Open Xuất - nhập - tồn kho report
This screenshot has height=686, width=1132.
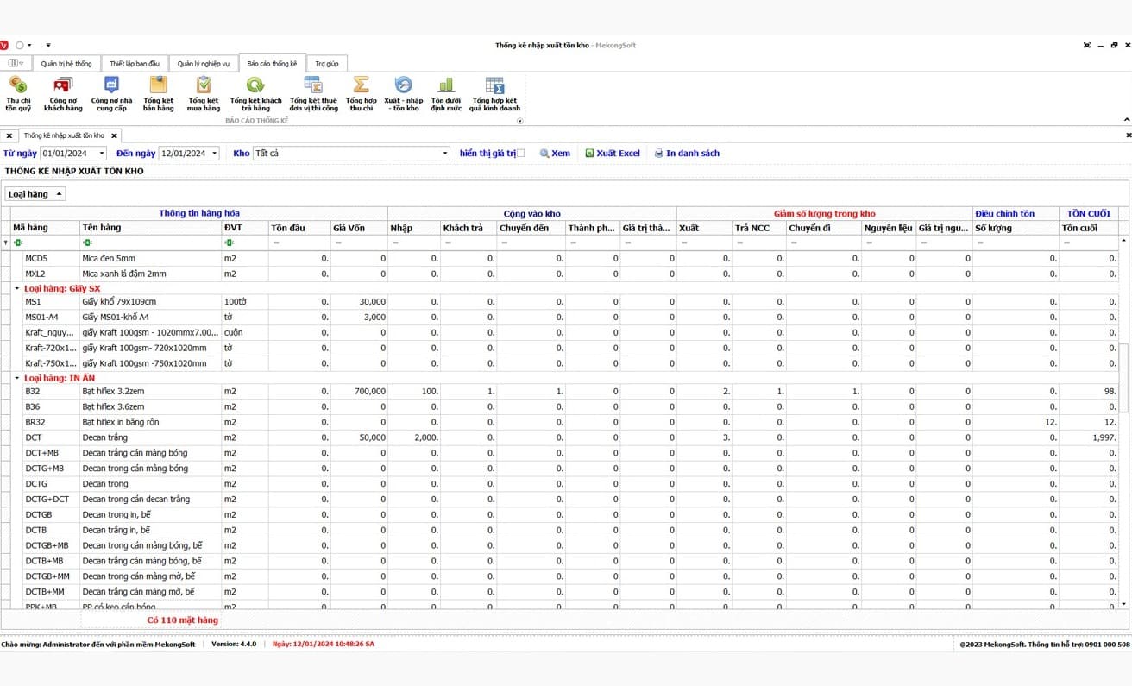pyautogui.click(x=403, y=94)
